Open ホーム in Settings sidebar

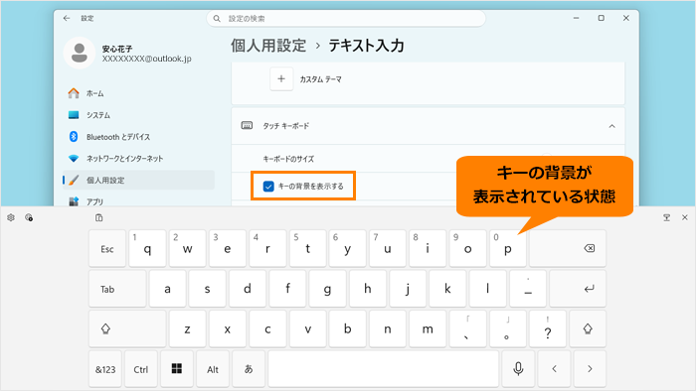tap(138, 93)
